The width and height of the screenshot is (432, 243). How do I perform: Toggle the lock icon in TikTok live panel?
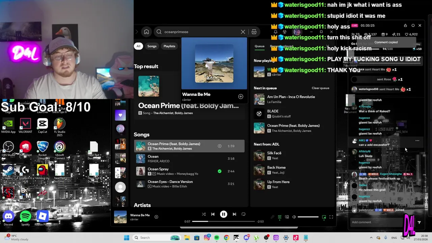[405, 25]
